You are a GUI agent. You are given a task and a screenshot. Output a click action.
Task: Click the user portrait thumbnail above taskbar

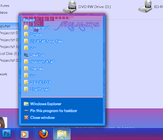(x=3, y=123)
